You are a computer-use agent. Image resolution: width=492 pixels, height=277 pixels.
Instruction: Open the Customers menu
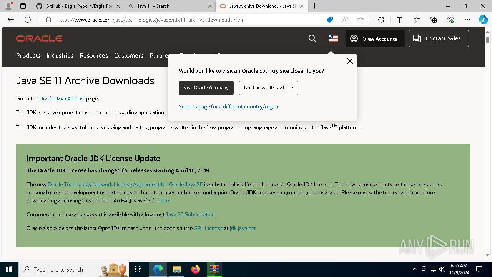129,55
